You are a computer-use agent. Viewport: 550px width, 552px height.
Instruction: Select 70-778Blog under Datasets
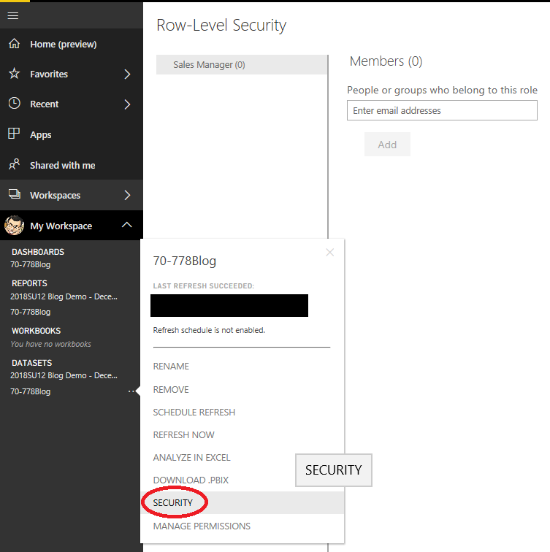(x=31, y=392)
